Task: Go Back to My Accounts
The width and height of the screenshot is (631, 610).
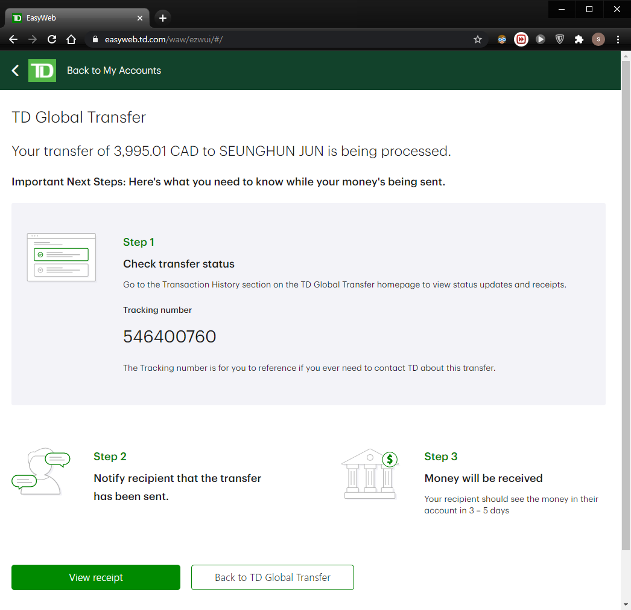Action: pyautogui.click(x=114, y=71)
